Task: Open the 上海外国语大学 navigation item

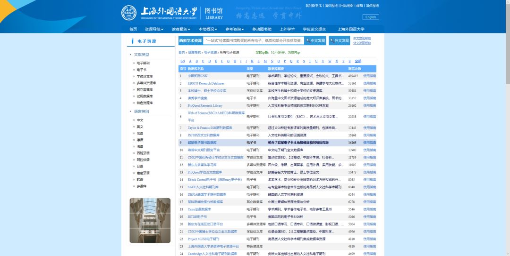Action: coord(351,29)
